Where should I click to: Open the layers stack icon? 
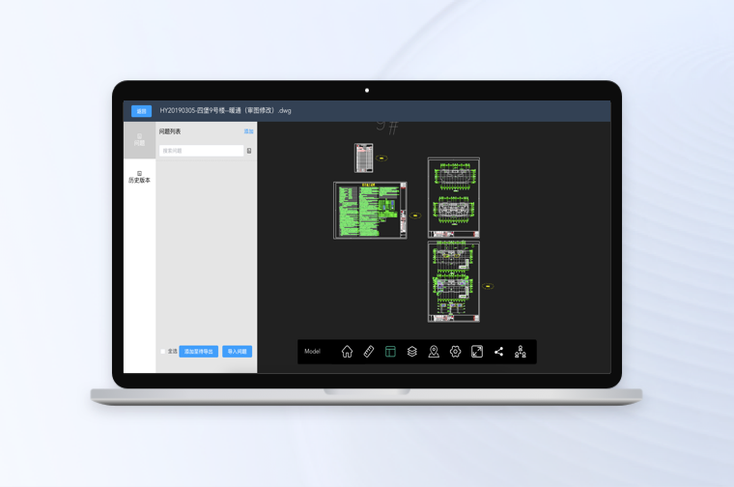coord(411,352)
